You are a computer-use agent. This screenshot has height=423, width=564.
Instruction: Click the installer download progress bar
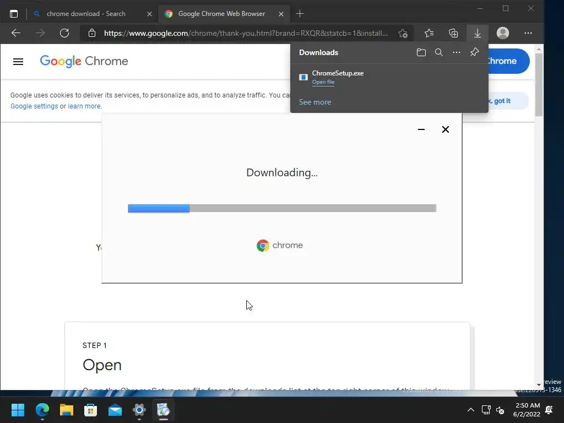click(x=282, y=208)
